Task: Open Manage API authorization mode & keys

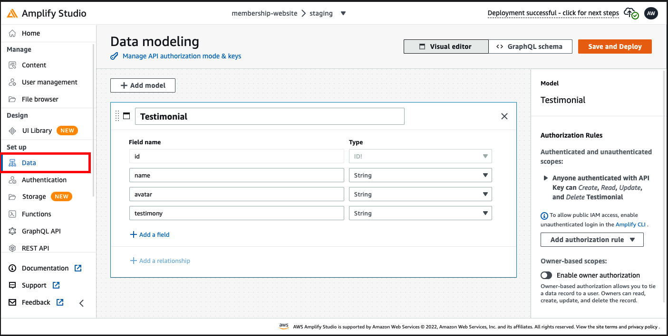Action: [x=182, y=56]
